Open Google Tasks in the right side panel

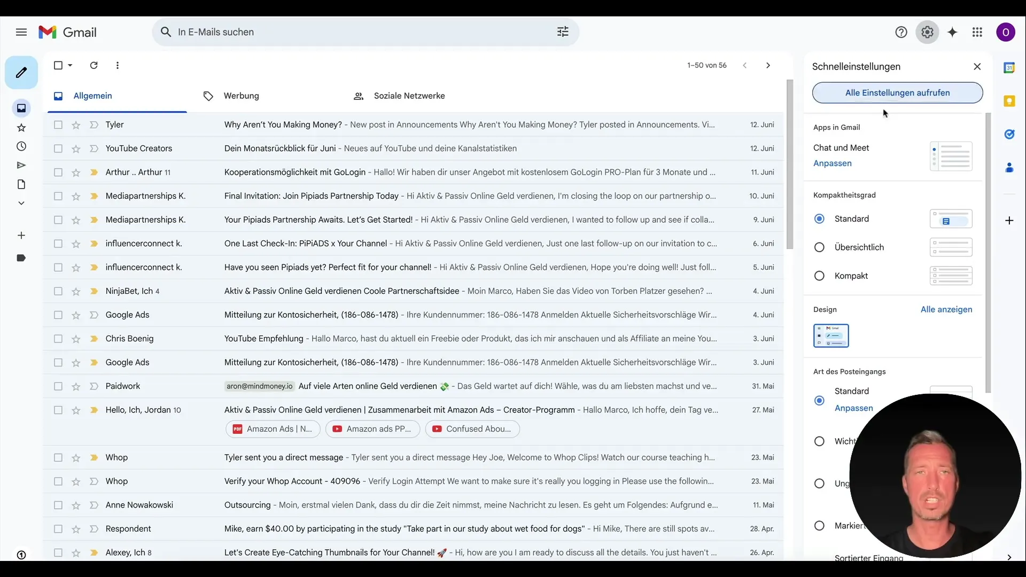1010,134
